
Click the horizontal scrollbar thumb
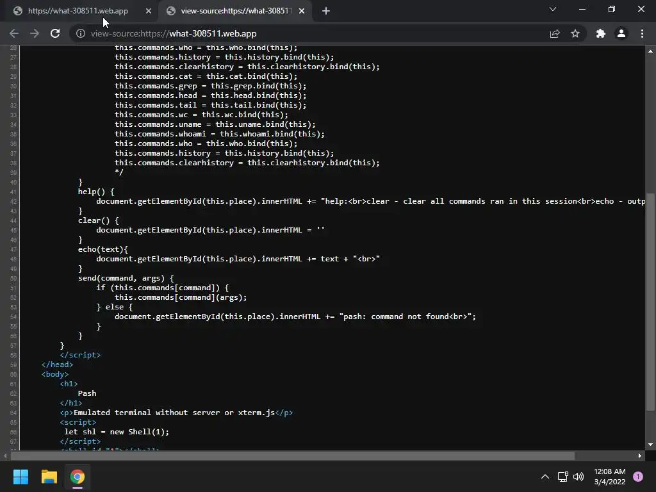292,455
